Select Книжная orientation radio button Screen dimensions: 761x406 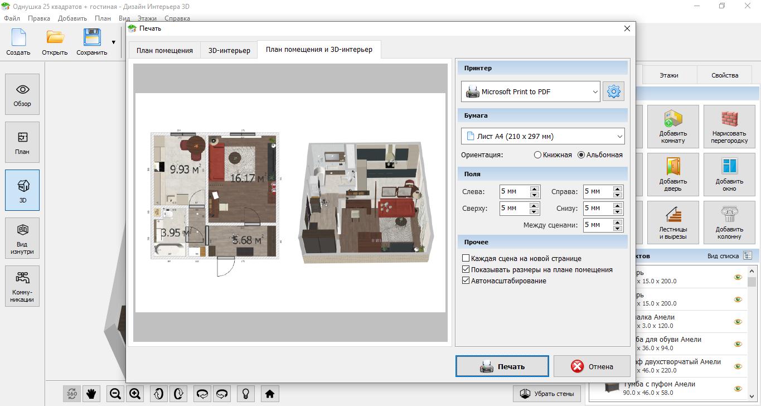[538, 154]
